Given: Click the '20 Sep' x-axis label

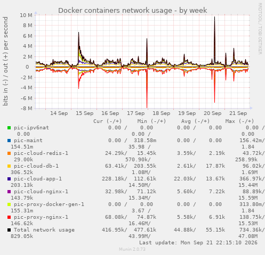Looking at the screenshot, I should (213, 113).
